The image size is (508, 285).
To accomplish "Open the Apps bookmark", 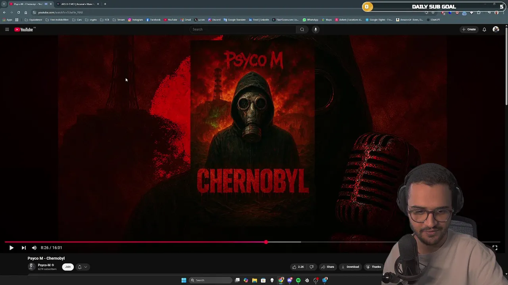I will (7, 20).
